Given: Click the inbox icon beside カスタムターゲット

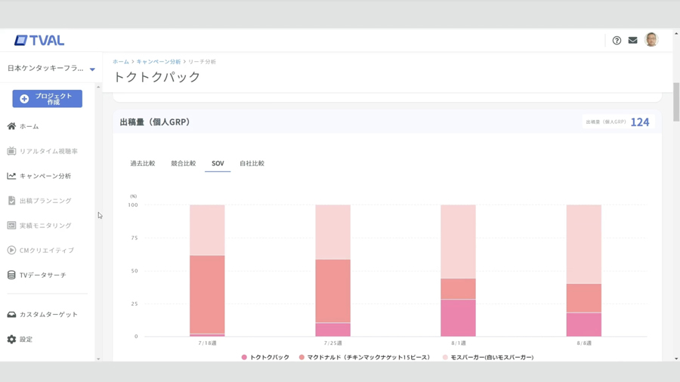Looking at the screenshot, I should coord(11,315).
